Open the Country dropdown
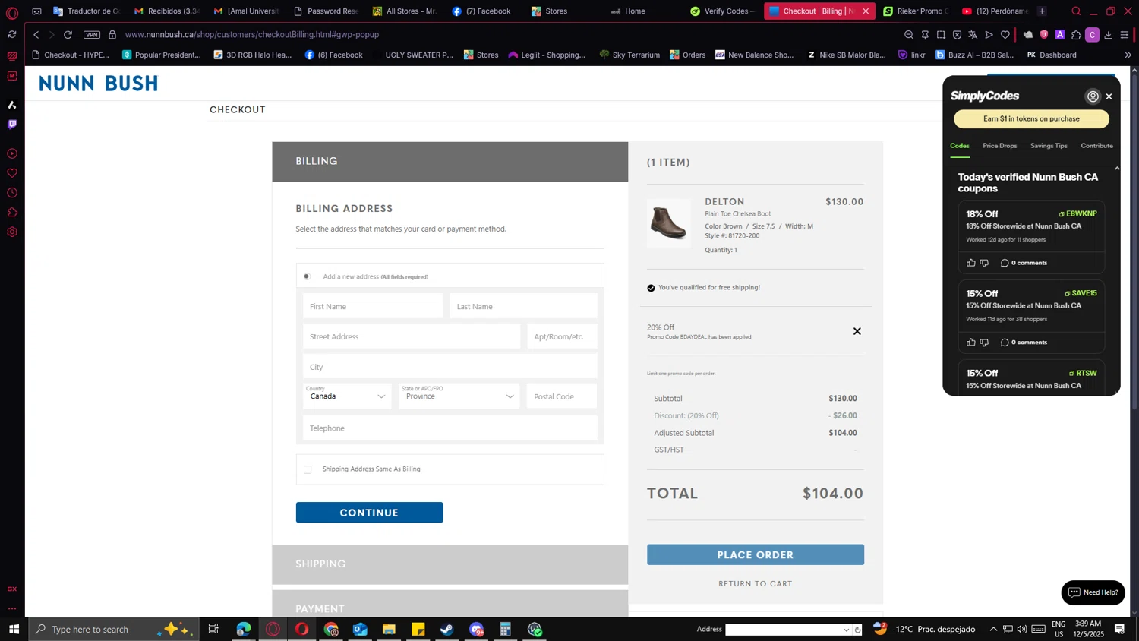The image size is (1139, 641). click(x=347, y=396)
